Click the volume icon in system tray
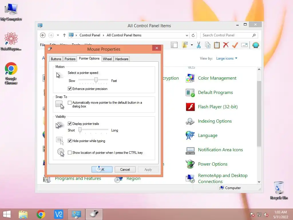This screenshot has width=293, height=220. [266, 215]
